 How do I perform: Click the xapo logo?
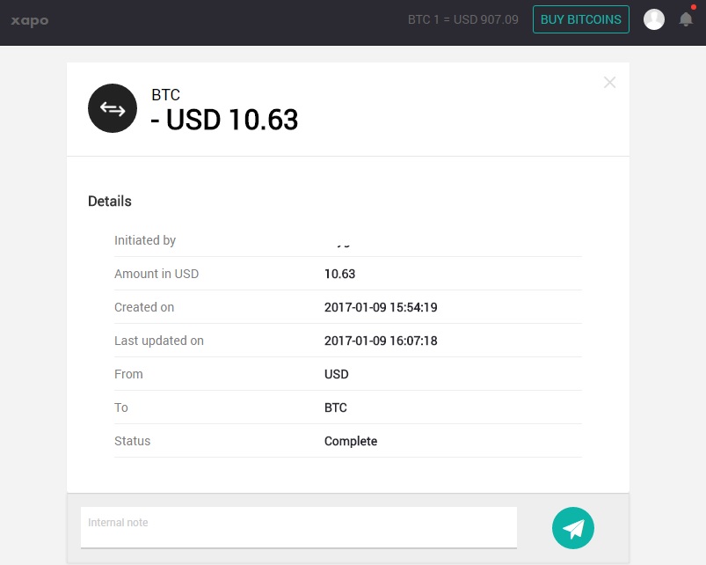pyautogui.click(x=30, y=21)
